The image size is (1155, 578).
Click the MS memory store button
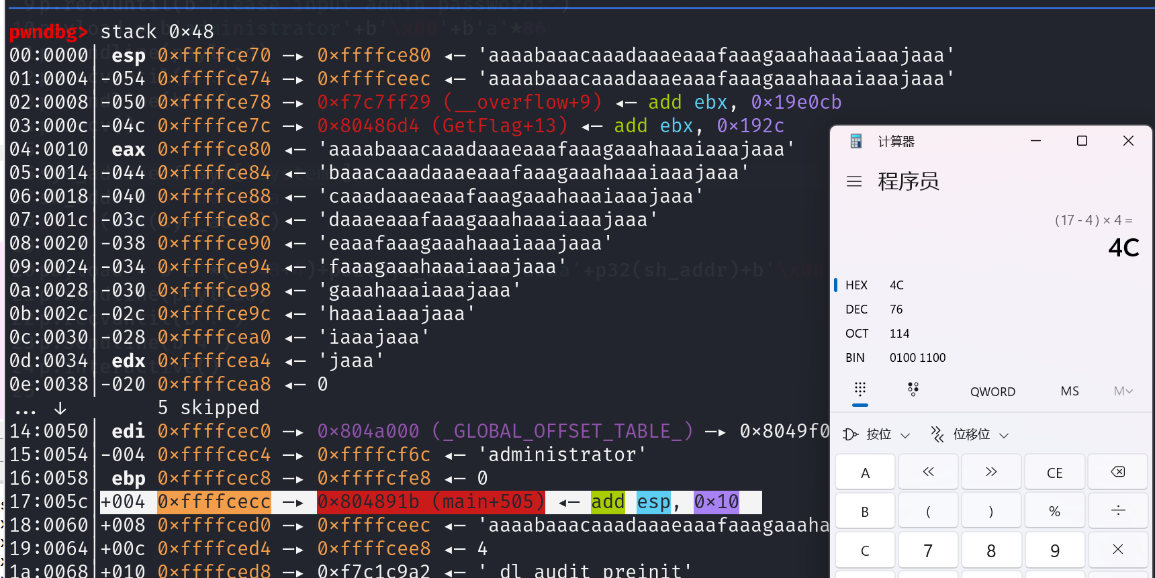[x=1070, y=391]
